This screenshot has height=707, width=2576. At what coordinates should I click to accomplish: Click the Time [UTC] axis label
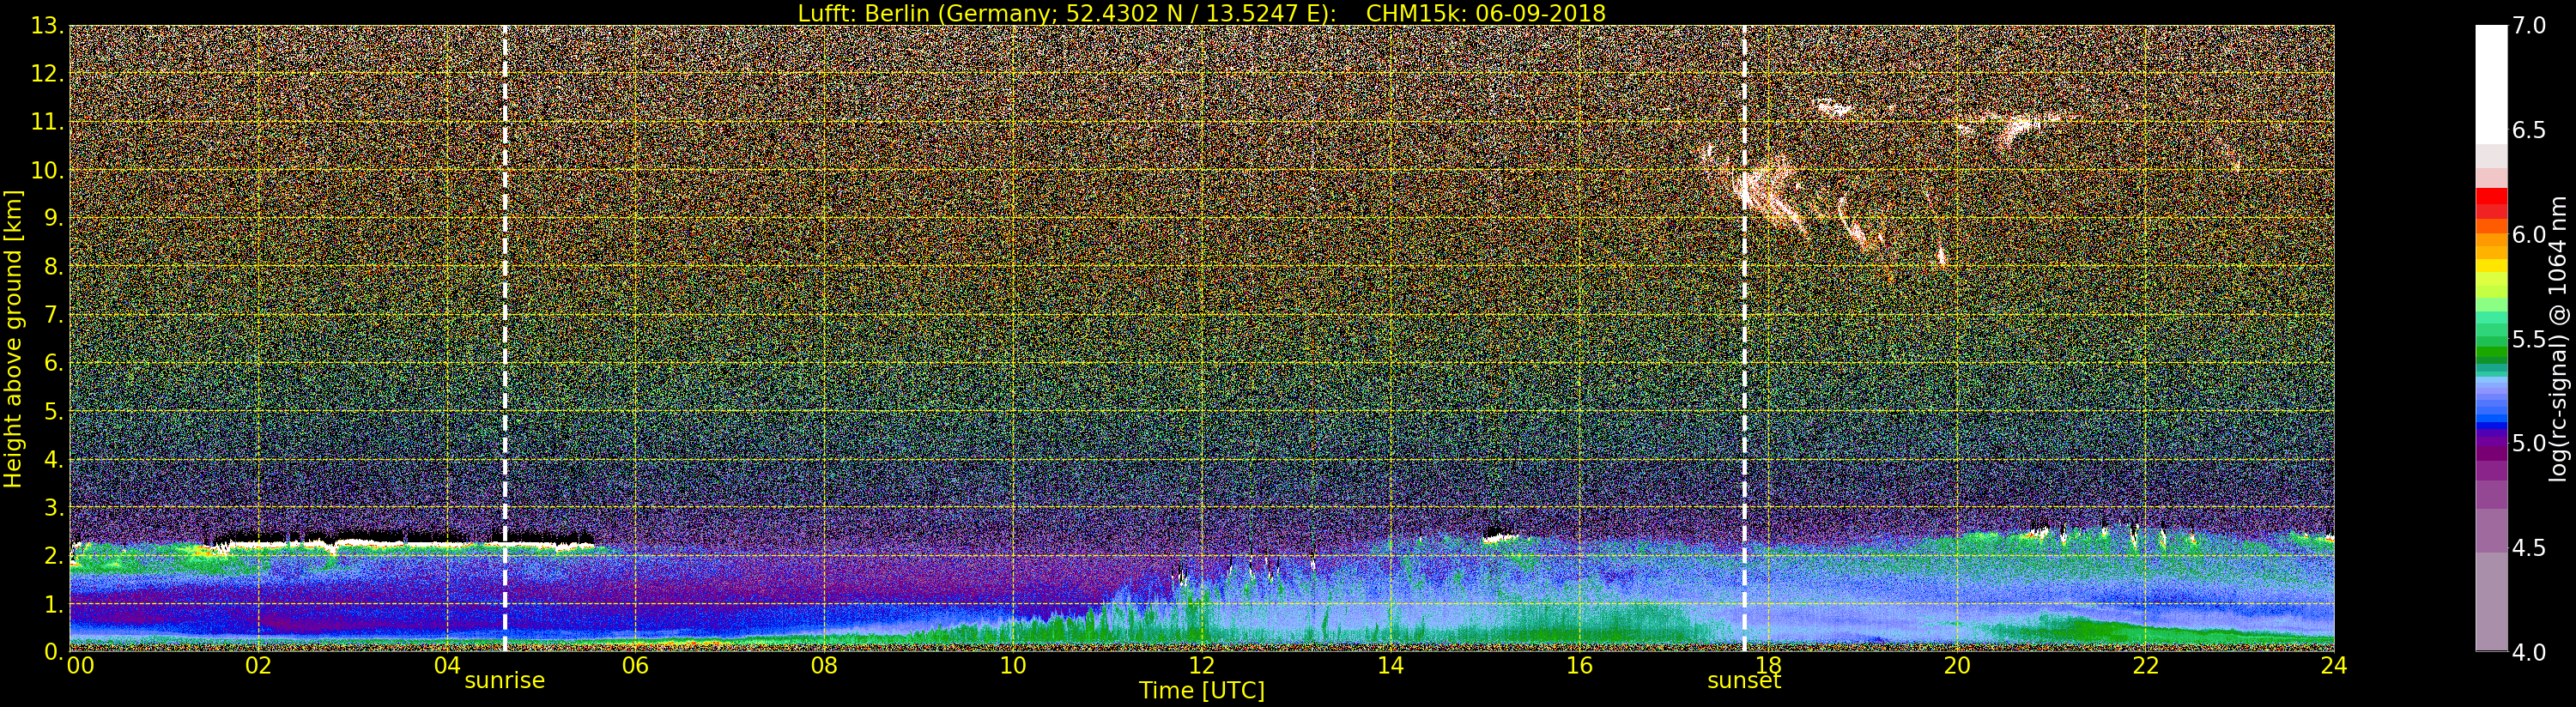point(1201,691)
